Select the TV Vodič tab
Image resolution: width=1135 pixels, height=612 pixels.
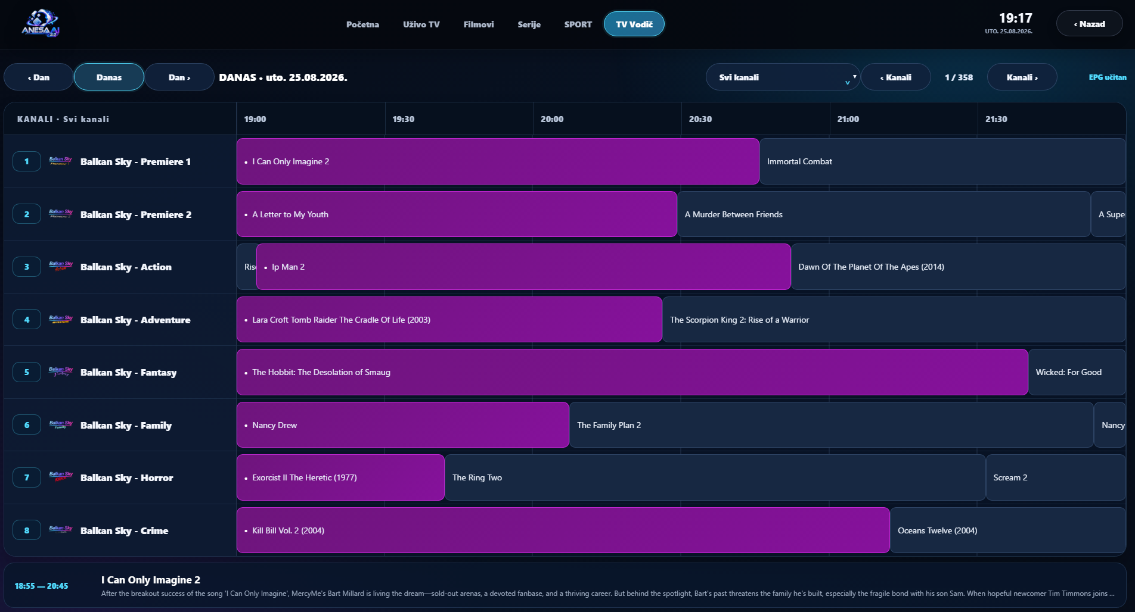tap(634, 24)
